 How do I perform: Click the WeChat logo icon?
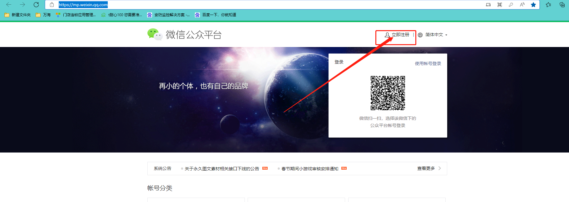[155, 35]
